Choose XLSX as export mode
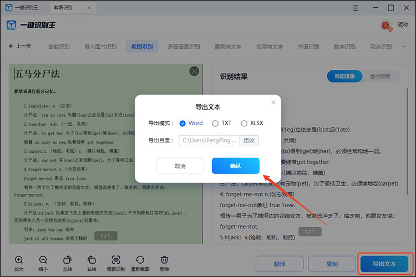Viewport: 416px width, 277px height. coord(244,124)
